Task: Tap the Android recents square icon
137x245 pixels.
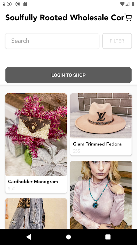Action: click(x=108, y=237)
